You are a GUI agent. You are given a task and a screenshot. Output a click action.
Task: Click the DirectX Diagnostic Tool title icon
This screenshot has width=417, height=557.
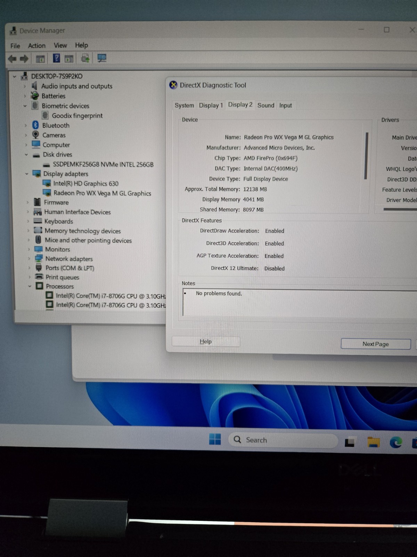(173, 85)
